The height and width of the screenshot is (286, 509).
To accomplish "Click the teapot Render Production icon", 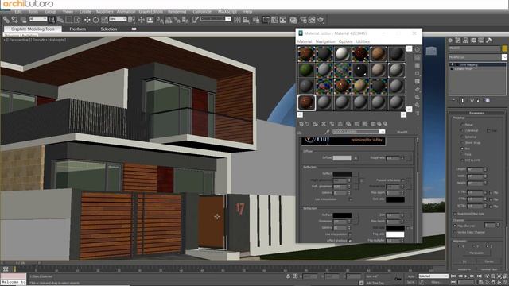I will click(x=321, y=20).
